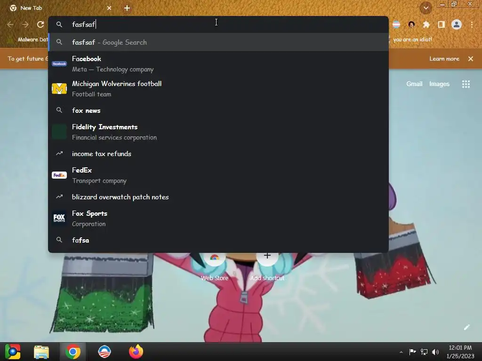Click the network tray icon

tap(424, 352)
